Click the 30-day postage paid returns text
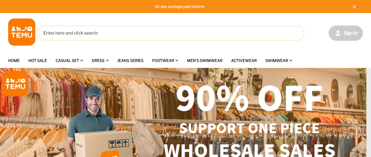371x157 pixels. [179, 7]
